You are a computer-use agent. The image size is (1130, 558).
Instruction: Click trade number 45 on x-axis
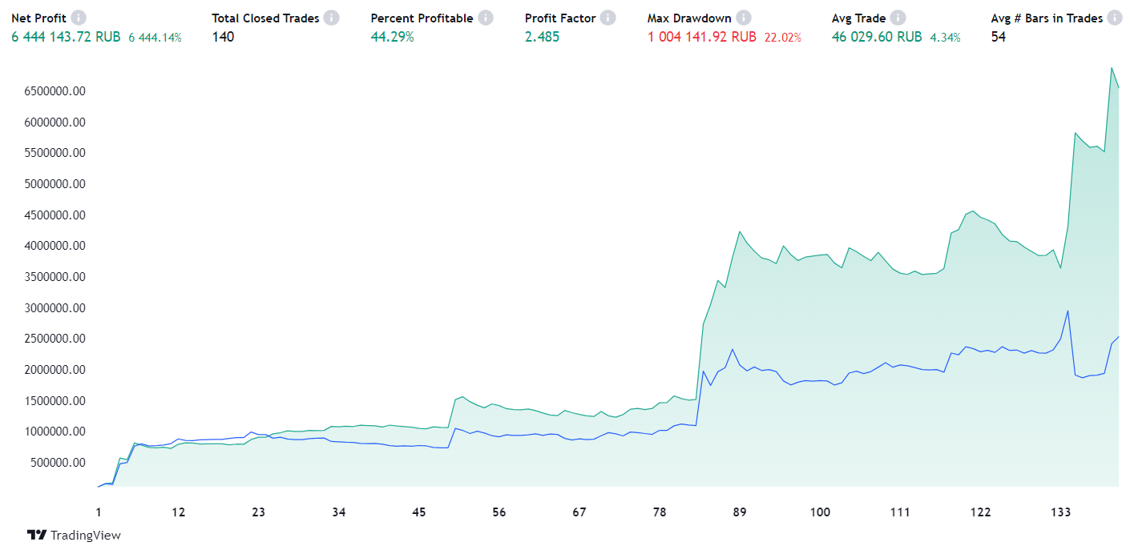pos(419,512)
